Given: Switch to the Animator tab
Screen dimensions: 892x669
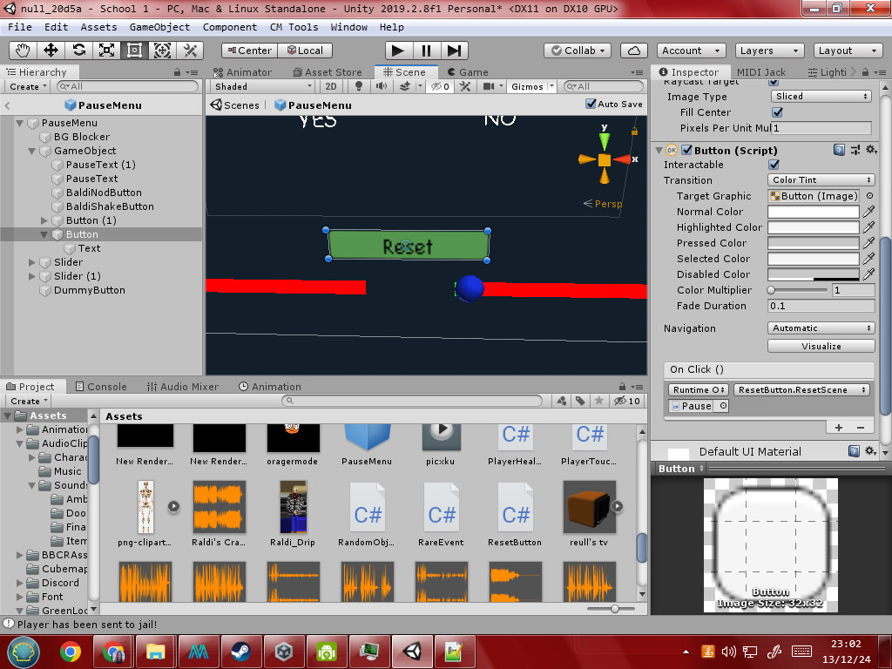Looking at the screenshot, I should [242, 72].
